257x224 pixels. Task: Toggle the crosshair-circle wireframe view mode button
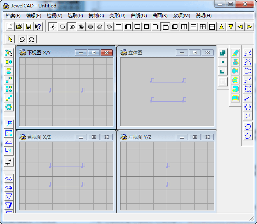(x=72, y=27)
